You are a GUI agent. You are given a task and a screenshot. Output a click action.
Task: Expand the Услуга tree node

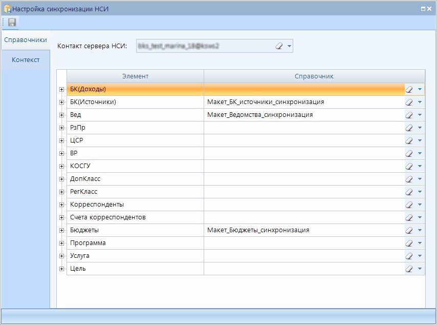coord(62,256)
